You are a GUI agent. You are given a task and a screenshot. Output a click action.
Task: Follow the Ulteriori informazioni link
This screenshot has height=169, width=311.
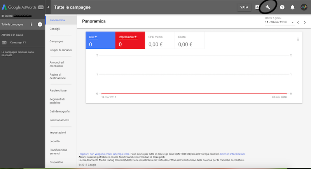[x=233, y=154]
